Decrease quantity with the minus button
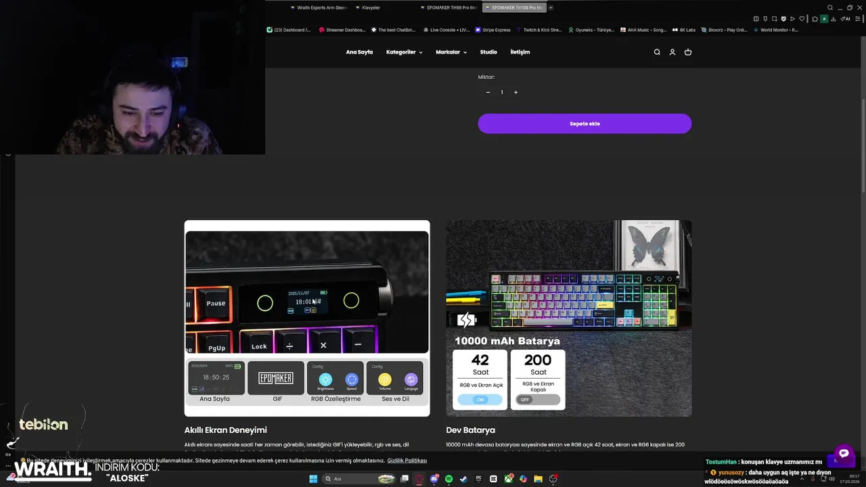Viewport: 866px width, 487px height. tap(488, 93)
